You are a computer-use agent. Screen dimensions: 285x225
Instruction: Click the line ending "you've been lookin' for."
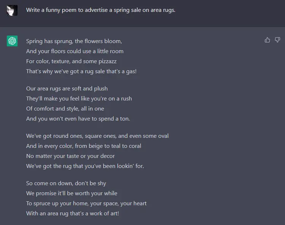click(x=85, y=166)
